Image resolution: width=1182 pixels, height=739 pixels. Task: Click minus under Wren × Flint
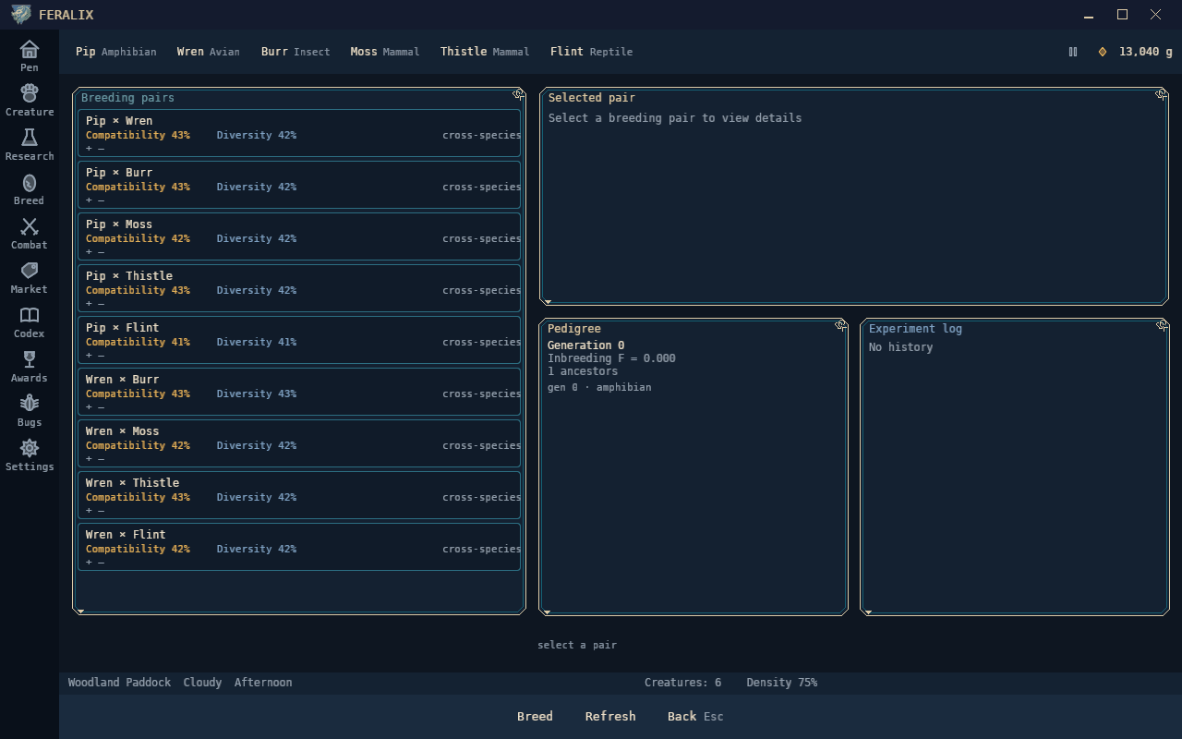pyautogui.click(x=102, y=562)
